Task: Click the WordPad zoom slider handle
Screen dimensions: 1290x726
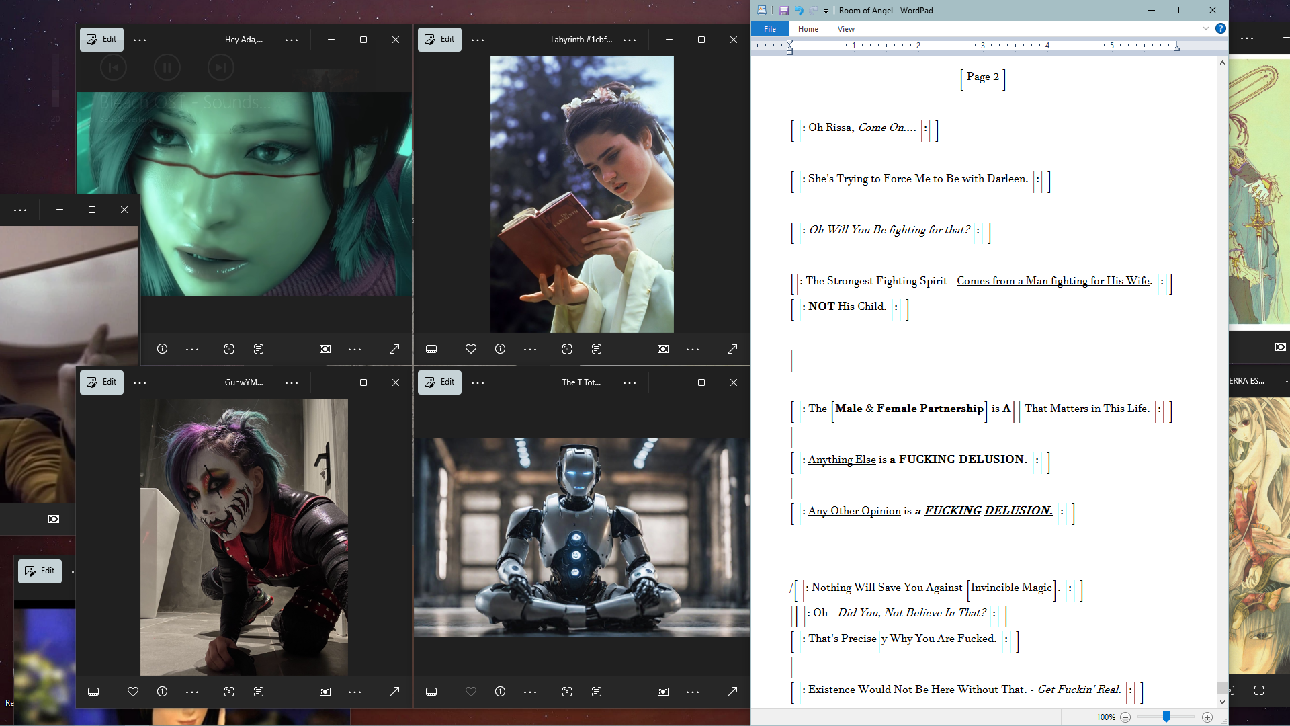Action: coord(1166,717)
